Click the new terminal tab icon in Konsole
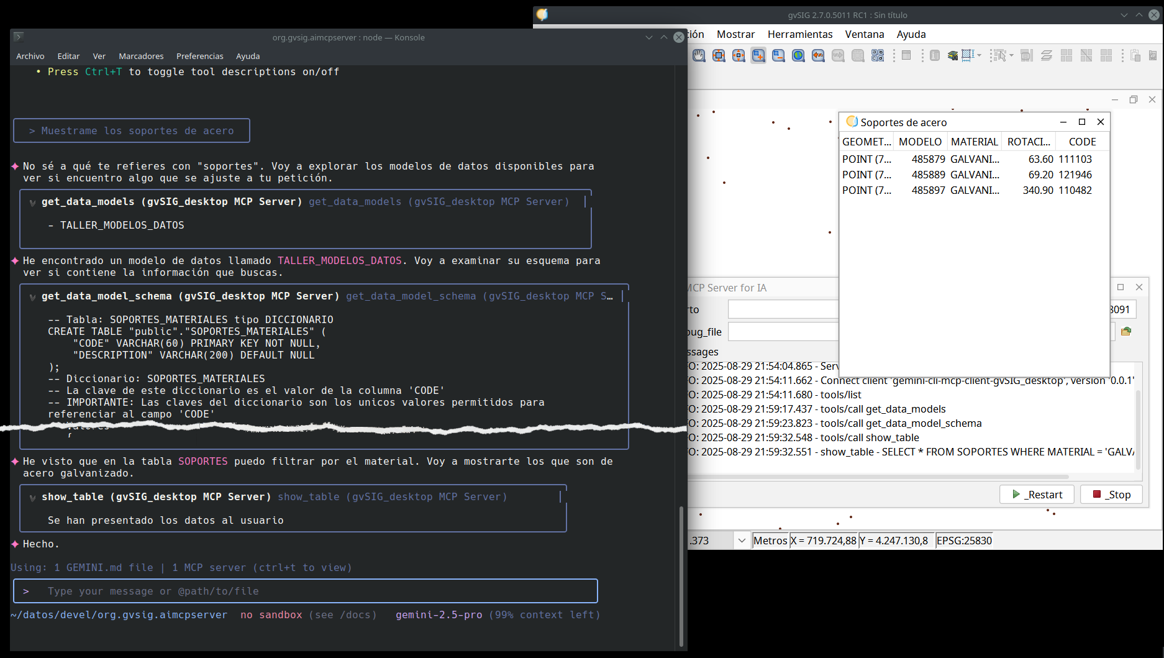 19,37
